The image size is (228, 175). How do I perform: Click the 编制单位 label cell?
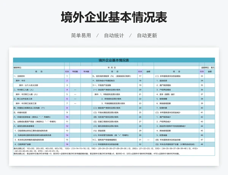(x=39, y=68)
